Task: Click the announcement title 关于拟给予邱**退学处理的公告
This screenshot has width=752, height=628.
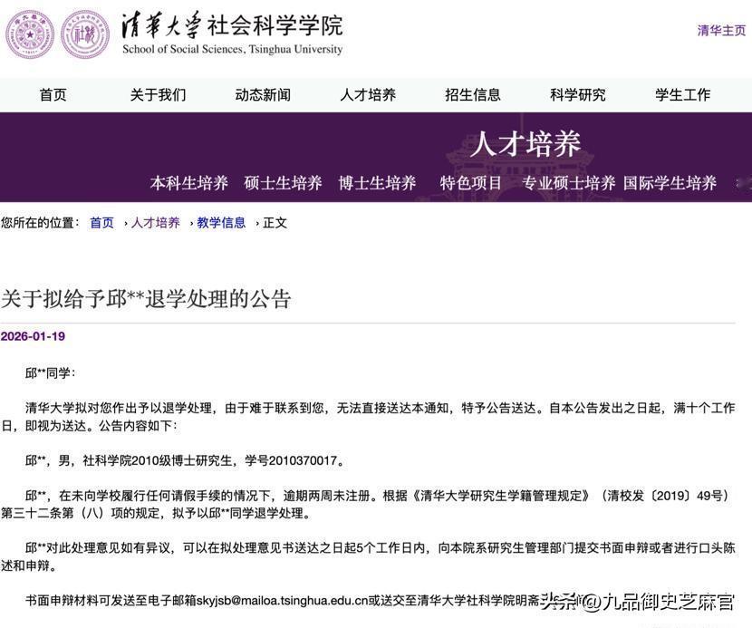Action: pyautogui.click(x=146, y=299)
